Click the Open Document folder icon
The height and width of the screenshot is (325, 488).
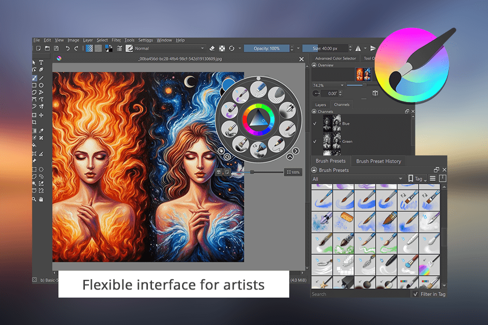47,48
